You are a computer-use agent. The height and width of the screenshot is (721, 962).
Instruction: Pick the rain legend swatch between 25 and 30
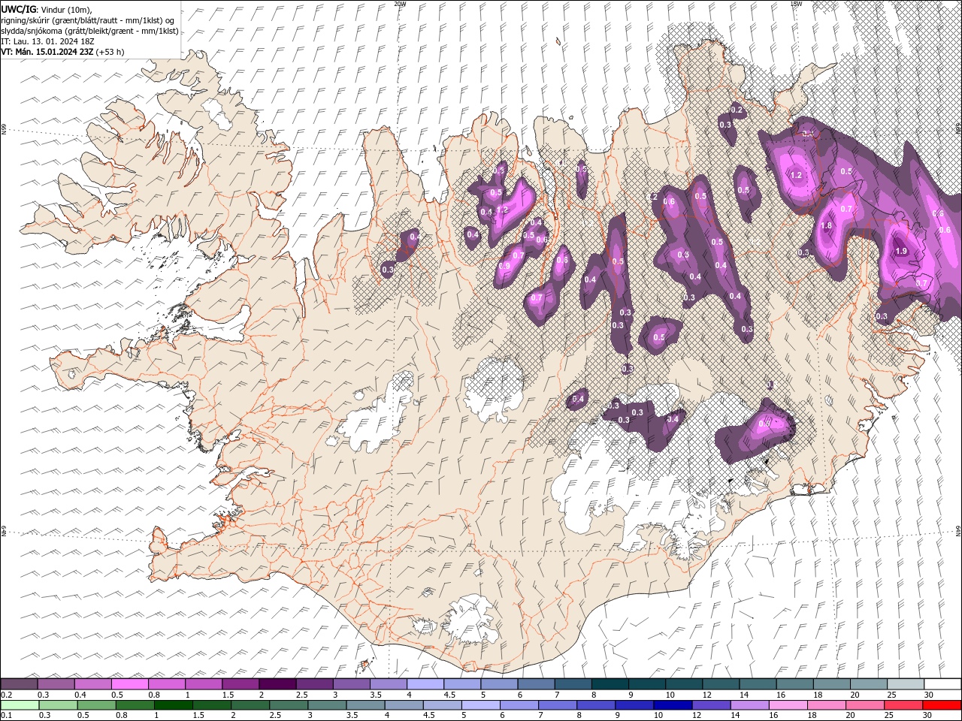903,704
